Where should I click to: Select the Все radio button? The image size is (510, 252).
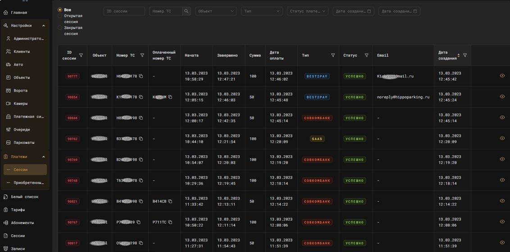pos(60,10)
